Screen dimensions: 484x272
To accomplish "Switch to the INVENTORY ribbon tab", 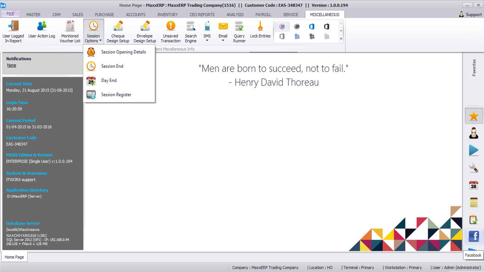I will [167, 15].
